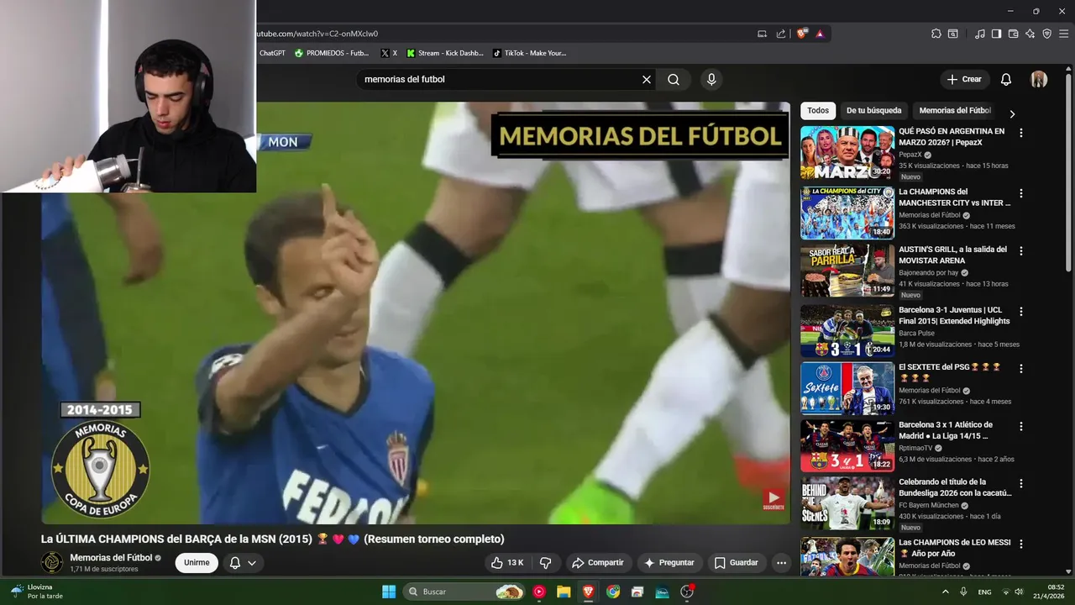Viewport: 1075px width, 605px height.
Task: Show hidden system tray icons chevron
Action: (946, 592)
